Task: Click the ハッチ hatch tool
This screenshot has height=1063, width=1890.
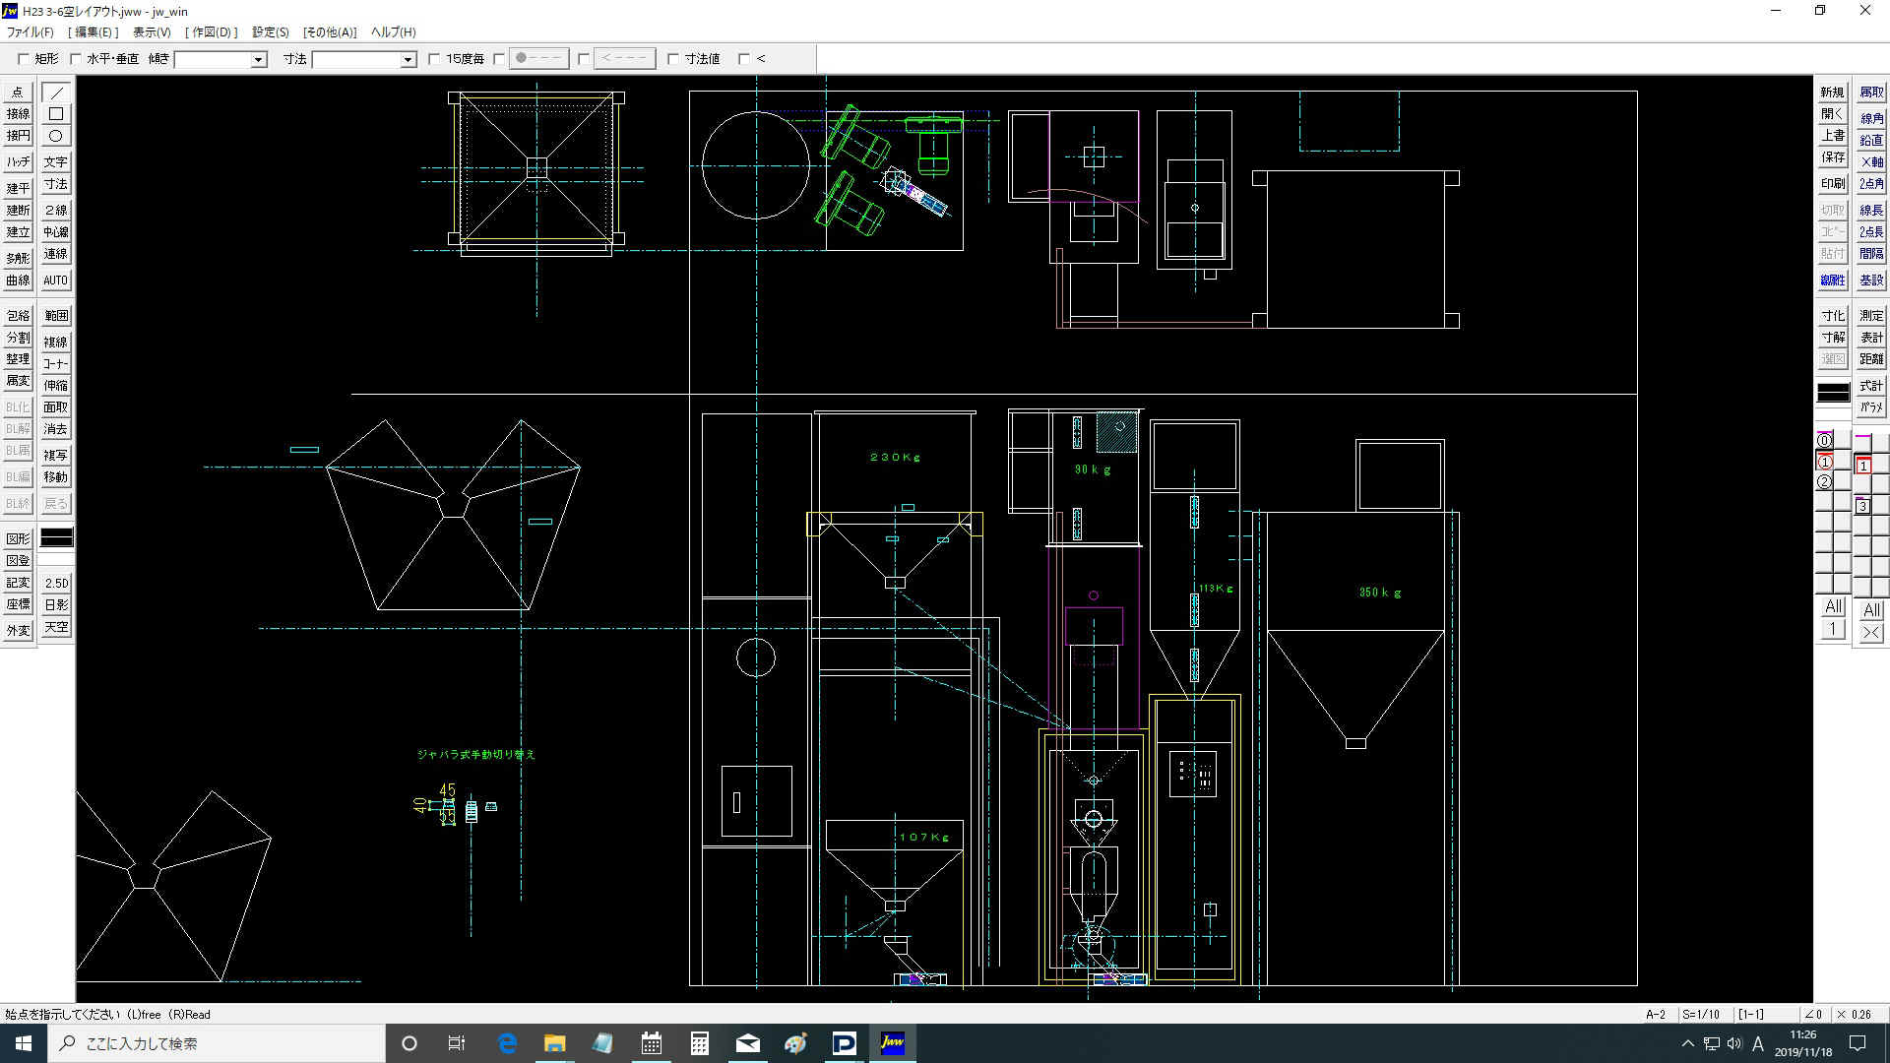Action: coord(18,162)
